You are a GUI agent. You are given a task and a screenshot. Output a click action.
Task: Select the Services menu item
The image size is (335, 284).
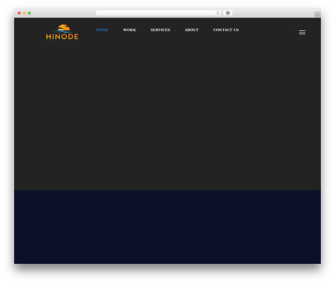(160, 30)
